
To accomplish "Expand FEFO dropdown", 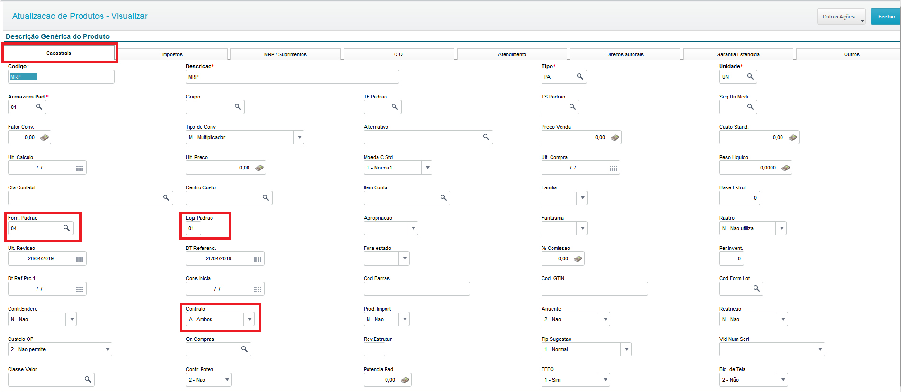I will click(x=605, y=380).
